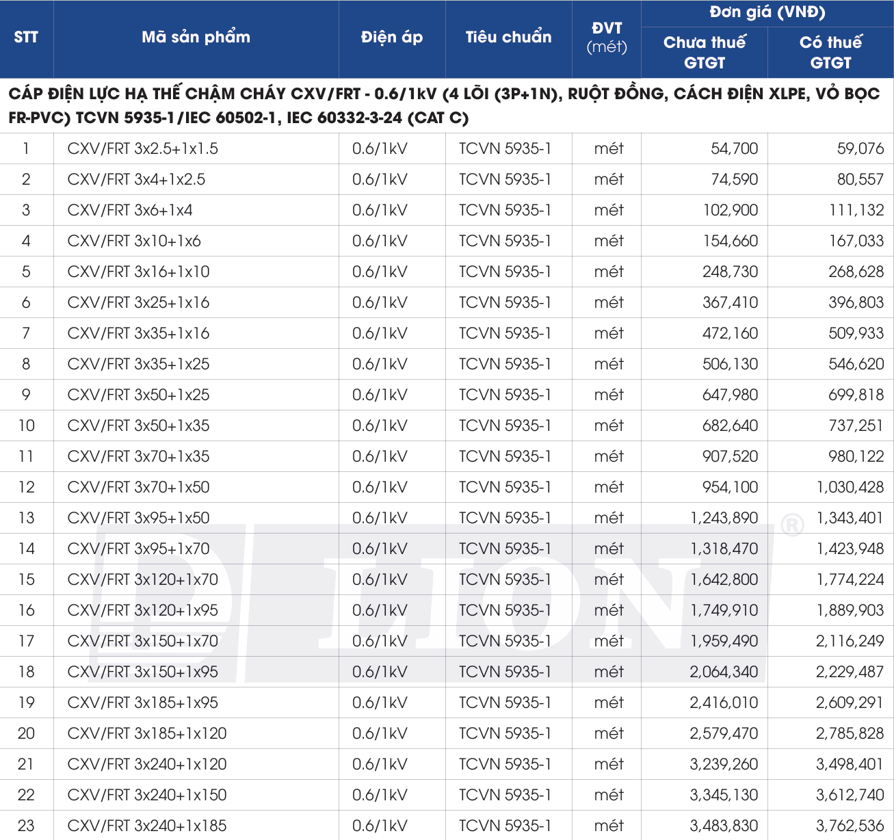Image resolution: width=894 pixels, height=840 pixels.
Task: Select the Tiêu chuẩn column header
Action: [508, 38]
